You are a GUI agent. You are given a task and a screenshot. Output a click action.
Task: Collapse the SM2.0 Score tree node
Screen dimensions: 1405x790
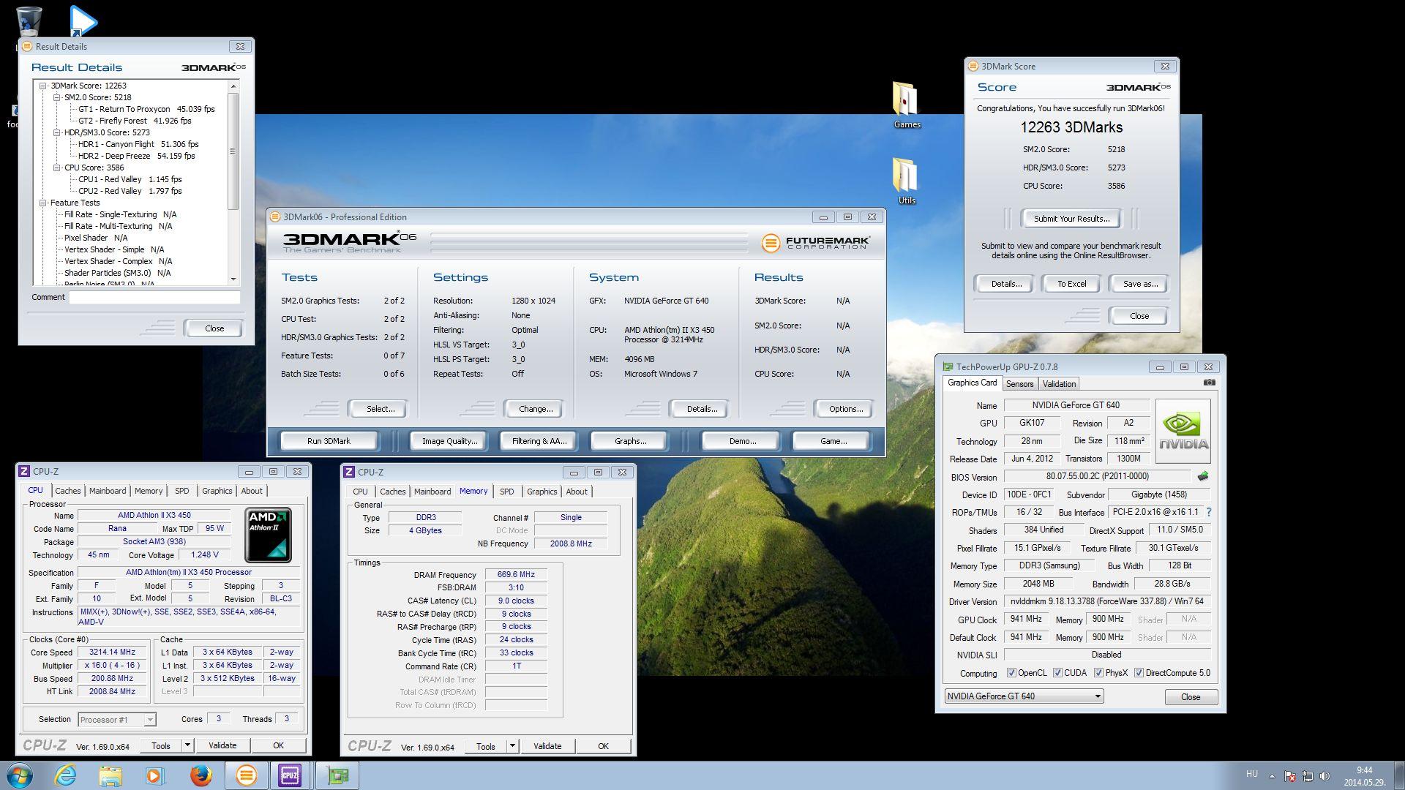coord(56,97)
